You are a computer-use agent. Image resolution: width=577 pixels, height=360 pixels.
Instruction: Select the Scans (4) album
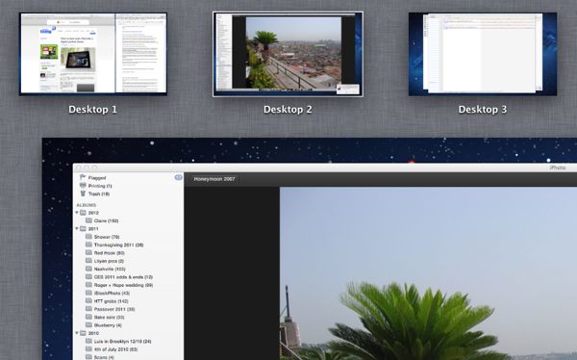104,357
